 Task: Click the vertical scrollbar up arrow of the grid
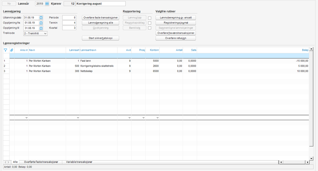coord(311,49)
